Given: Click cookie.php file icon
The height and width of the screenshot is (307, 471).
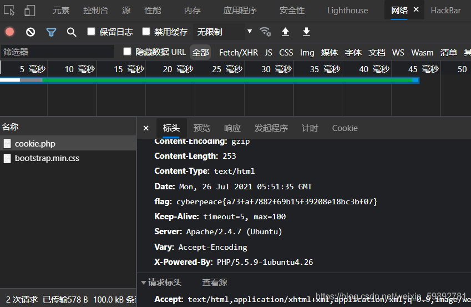Looking at the screenshot, I should click(x=7, y=144).
